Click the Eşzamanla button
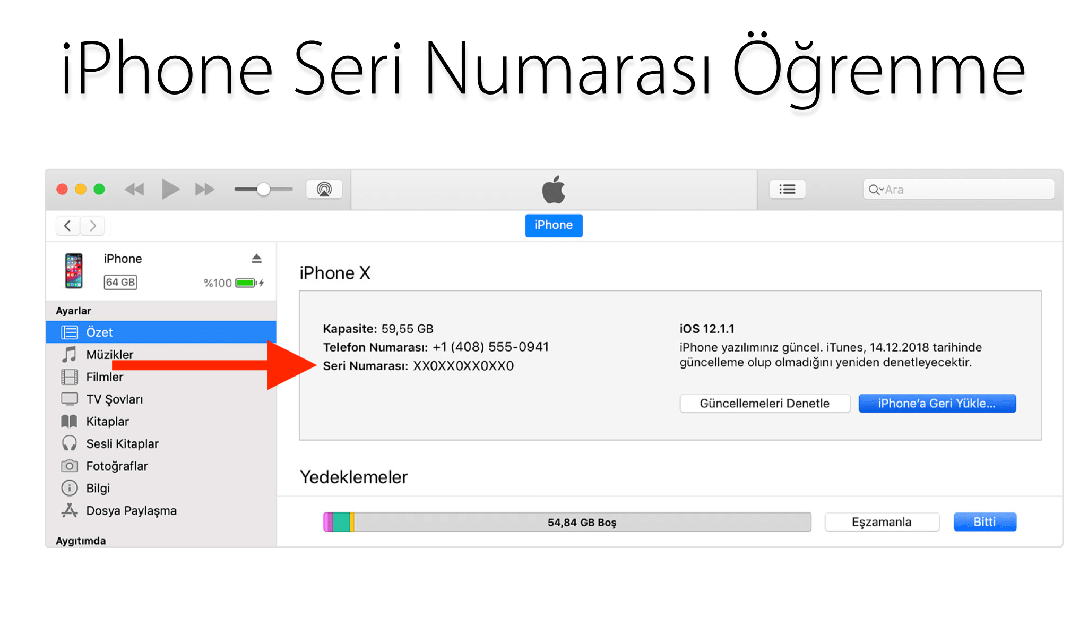 882,521
